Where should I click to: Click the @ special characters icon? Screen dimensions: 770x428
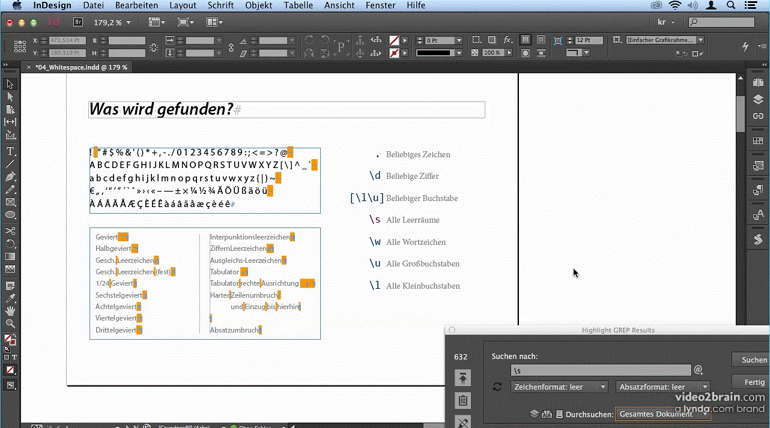699,370
